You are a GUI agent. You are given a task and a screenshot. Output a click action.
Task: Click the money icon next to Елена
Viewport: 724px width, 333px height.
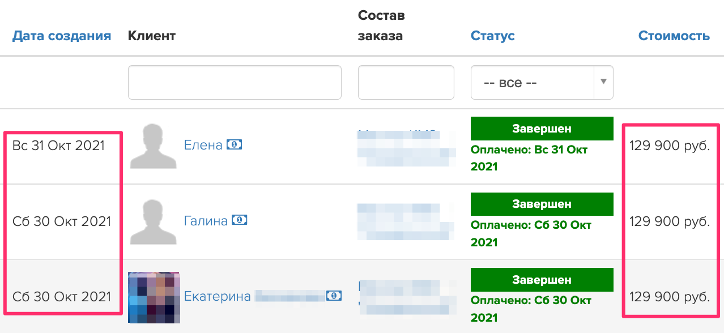pyautogui.click(x=235, y=145)
